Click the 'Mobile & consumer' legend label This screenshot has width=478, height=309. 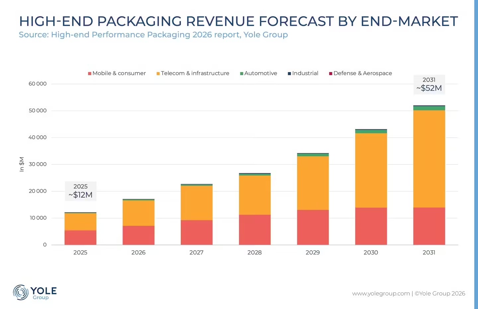click(x=119, y=73)
